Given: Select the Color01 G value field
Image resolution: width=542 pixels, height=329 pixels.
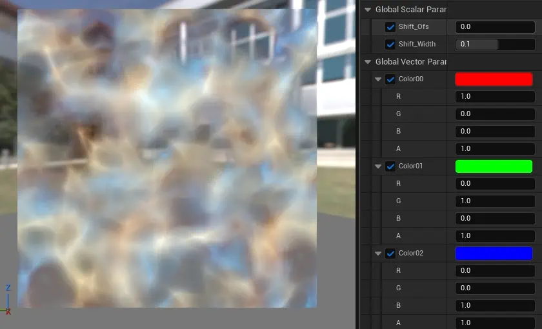Looking at the screenshot, I should coord(495,201).
